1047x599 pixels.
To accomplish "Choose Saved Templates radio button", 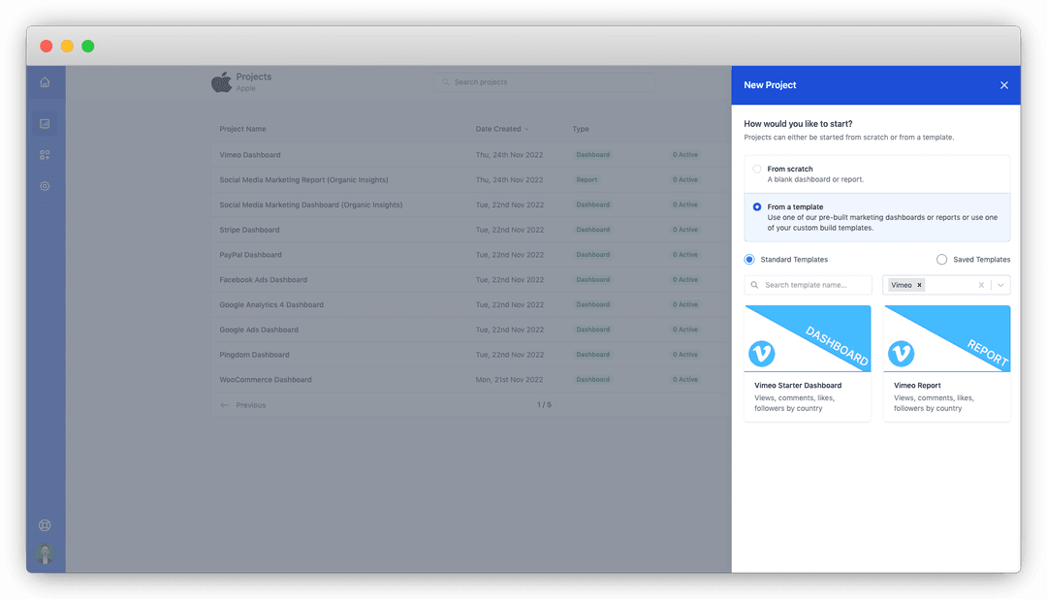I will click(x=941, y=259).
